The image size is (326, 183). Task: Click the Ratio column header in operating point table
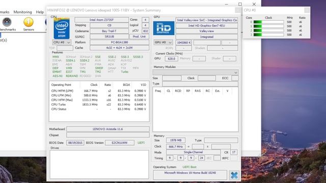[107, 85]
